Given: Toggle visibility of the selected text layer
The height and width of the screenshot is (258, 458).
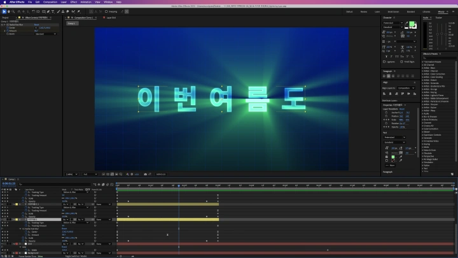Looking at the screenshot, I should (x=3, y=219).
